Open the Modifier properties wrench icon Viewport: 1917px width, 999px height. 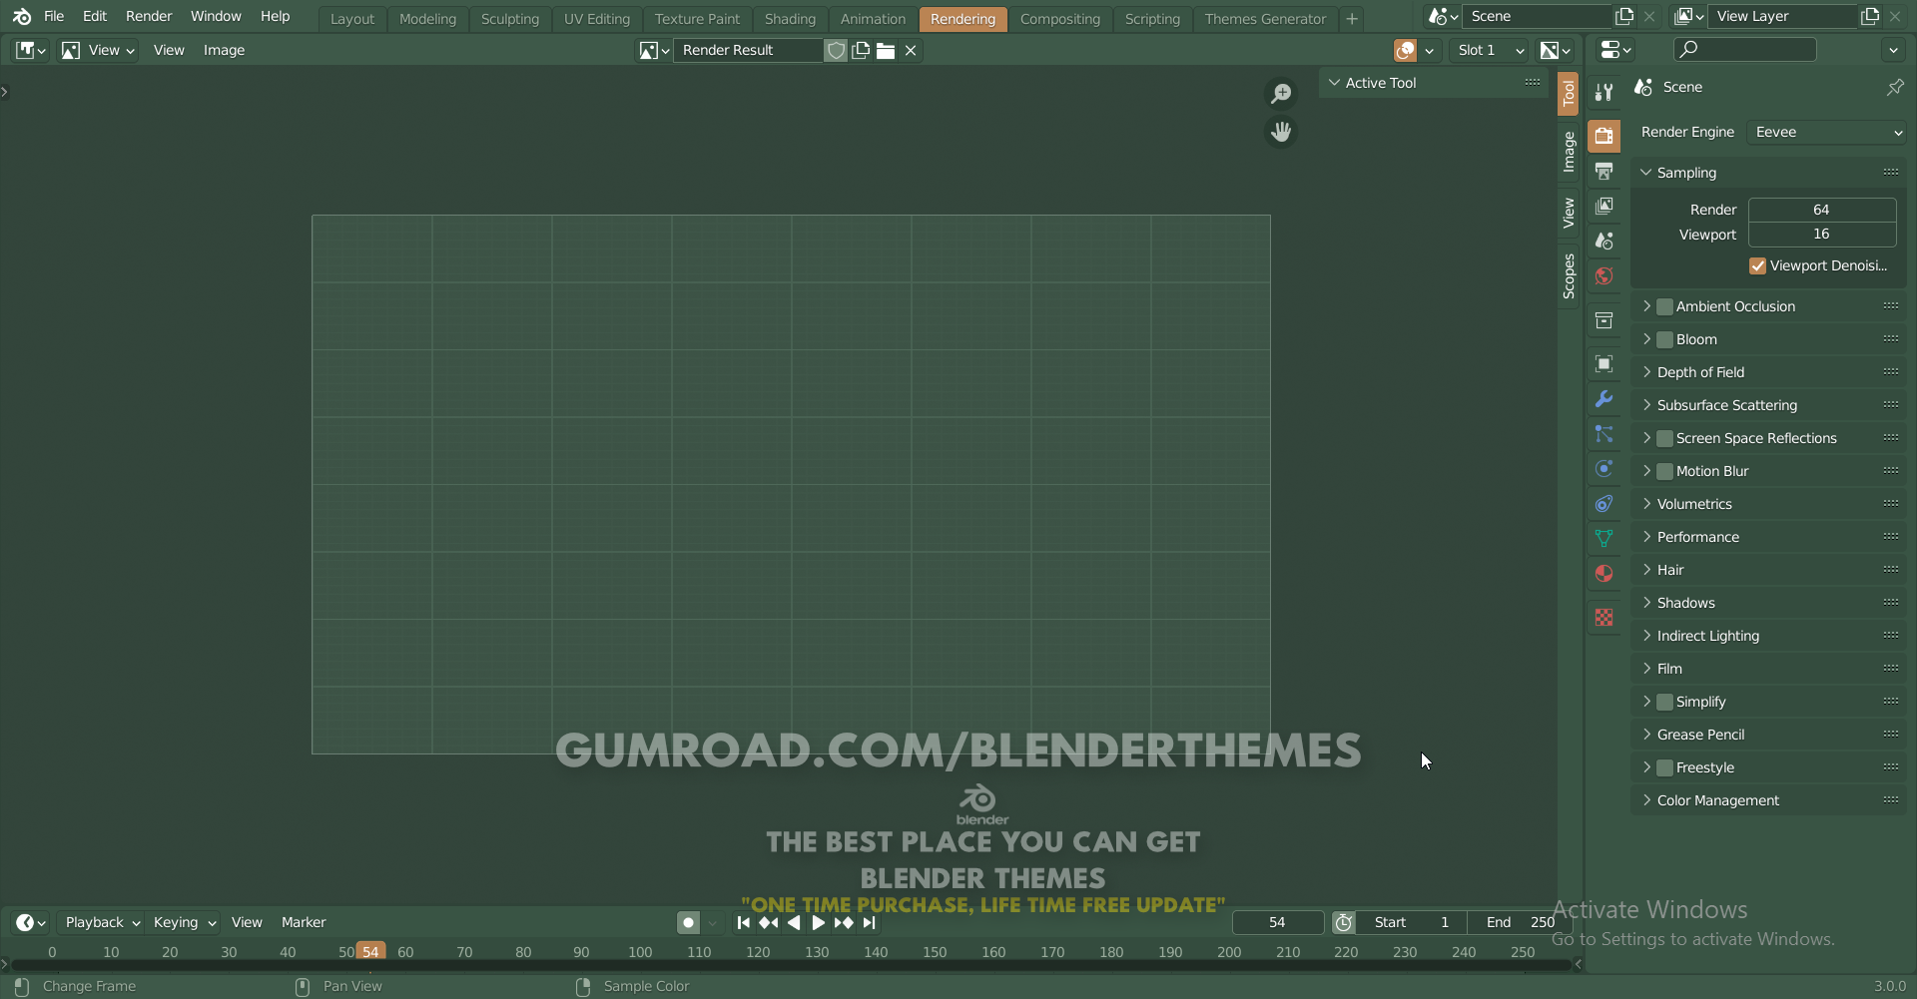click(1603, 399)
